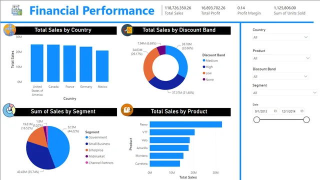Open calendar picker for end date 12/1/2014
320x180 pixels.
(302, 111)
